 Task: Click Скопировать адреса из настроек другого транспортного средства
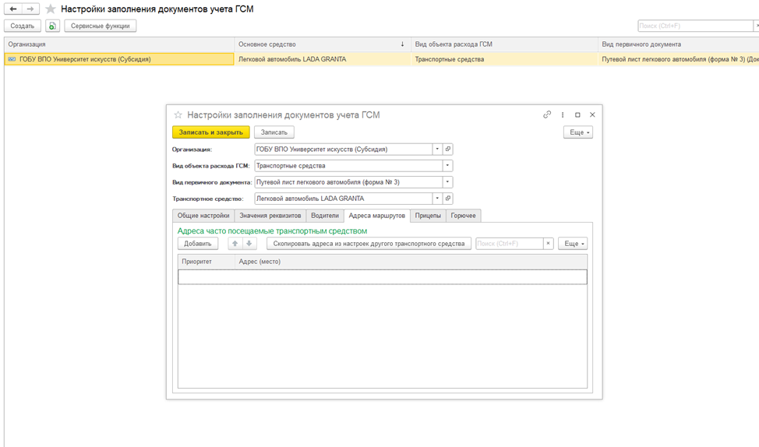coord(369,243)
